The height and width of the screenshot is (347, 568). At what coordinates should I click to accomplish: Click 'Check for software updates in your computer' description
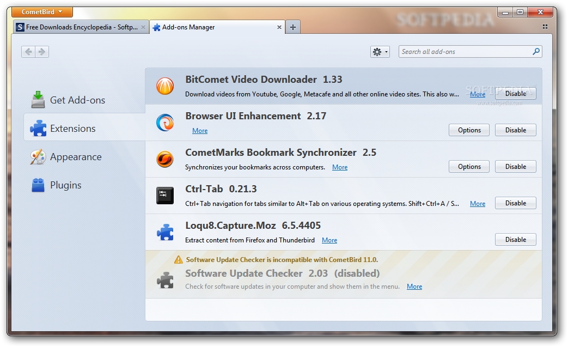coord(292,287)
